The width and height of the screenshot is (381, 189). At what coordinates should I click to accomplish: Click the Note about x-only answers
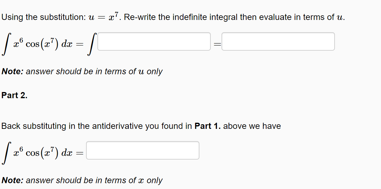point(81,180)
